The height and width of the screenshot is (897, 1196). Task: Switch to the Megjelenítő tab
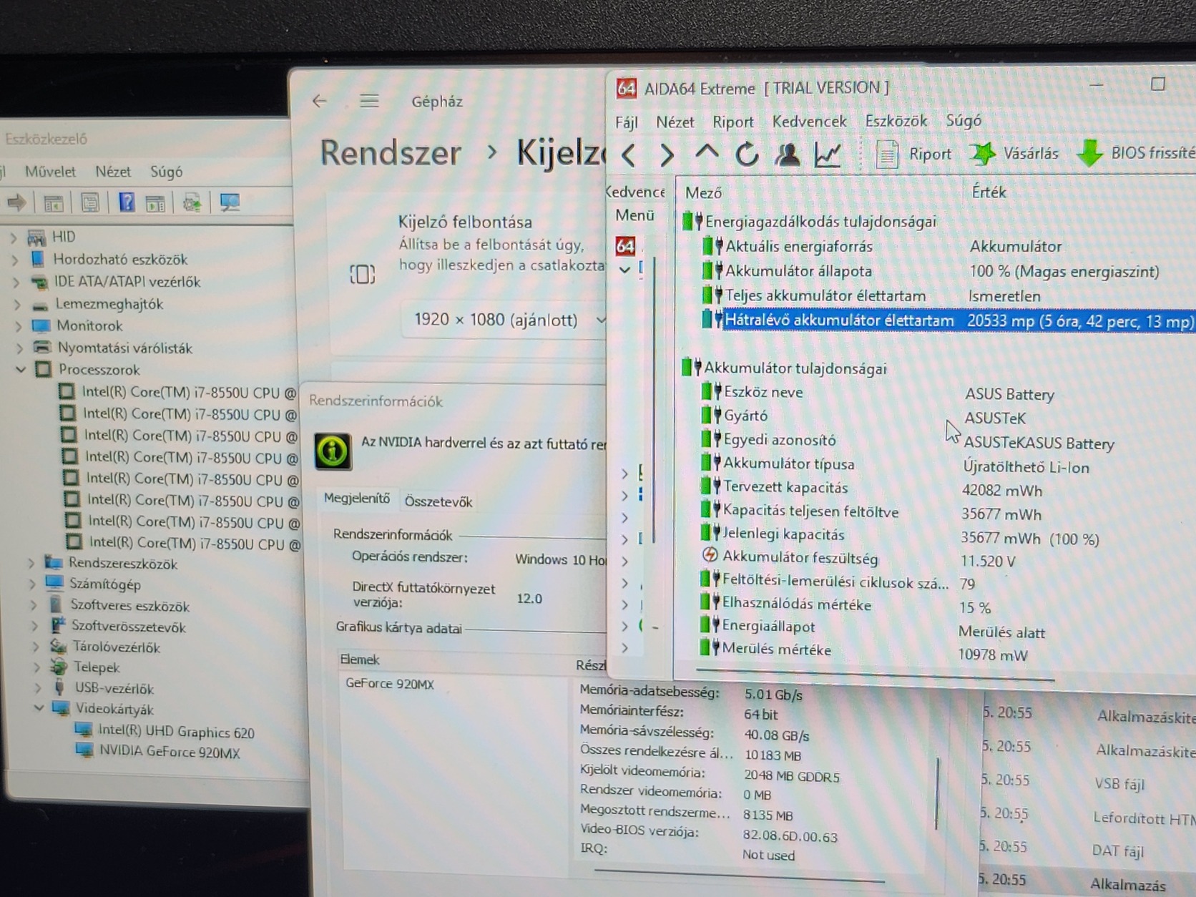coord(356,499)
